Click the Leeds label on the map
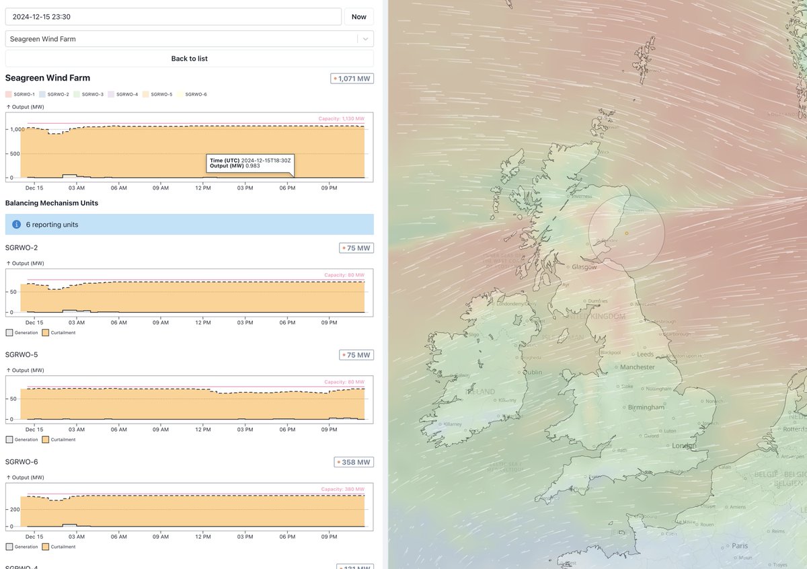 [x=645, y=354]
